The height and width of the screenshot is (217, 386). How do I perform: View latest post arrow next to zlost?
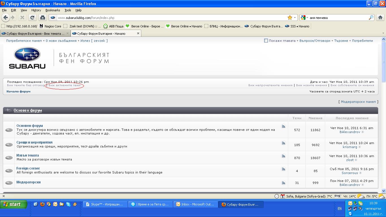point(356,160)
